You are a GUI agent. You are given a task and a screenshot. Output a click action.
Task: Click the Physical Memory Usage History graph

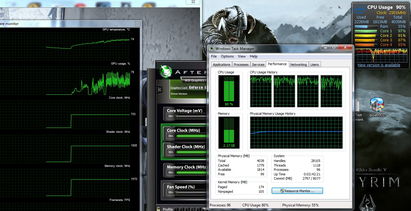point(296,133)
